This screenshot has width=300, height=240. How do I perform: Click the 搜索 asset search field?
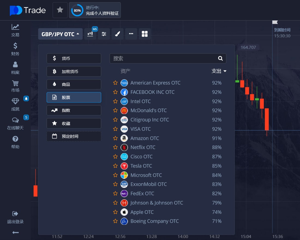pos(168,58)
